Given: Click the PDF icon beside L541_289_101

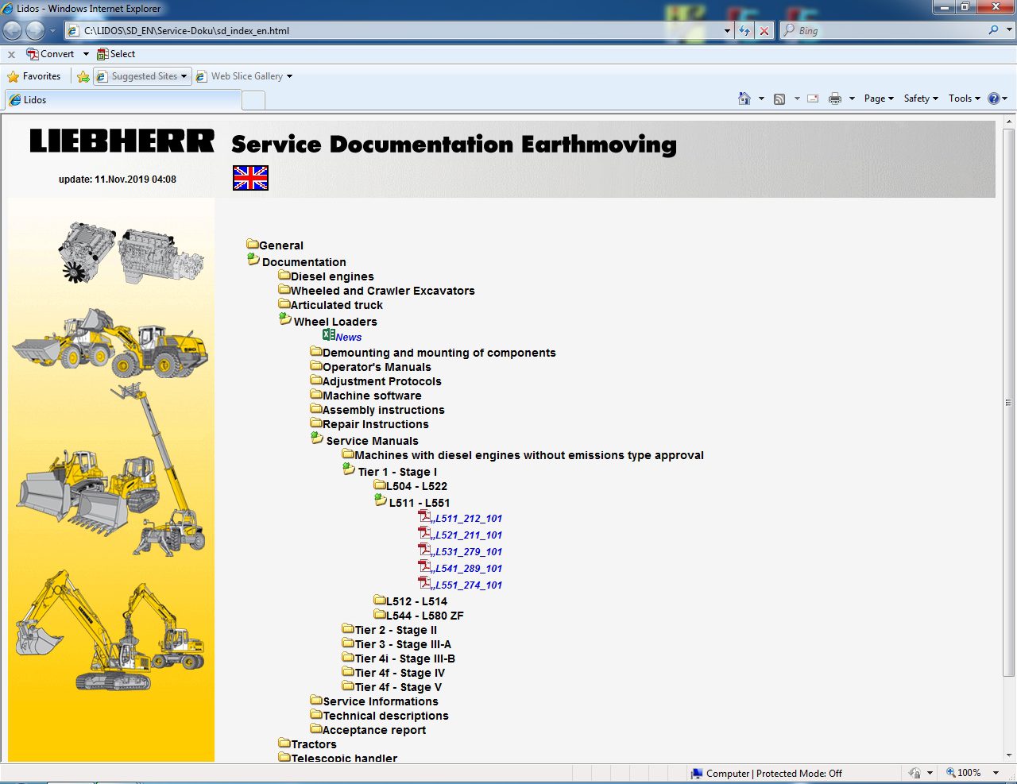Looking at the screenshot, I should 425,566.
